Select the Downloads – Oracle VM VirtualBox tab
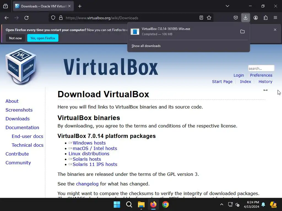Screen dimensions: 282x211 click(43, 6)
